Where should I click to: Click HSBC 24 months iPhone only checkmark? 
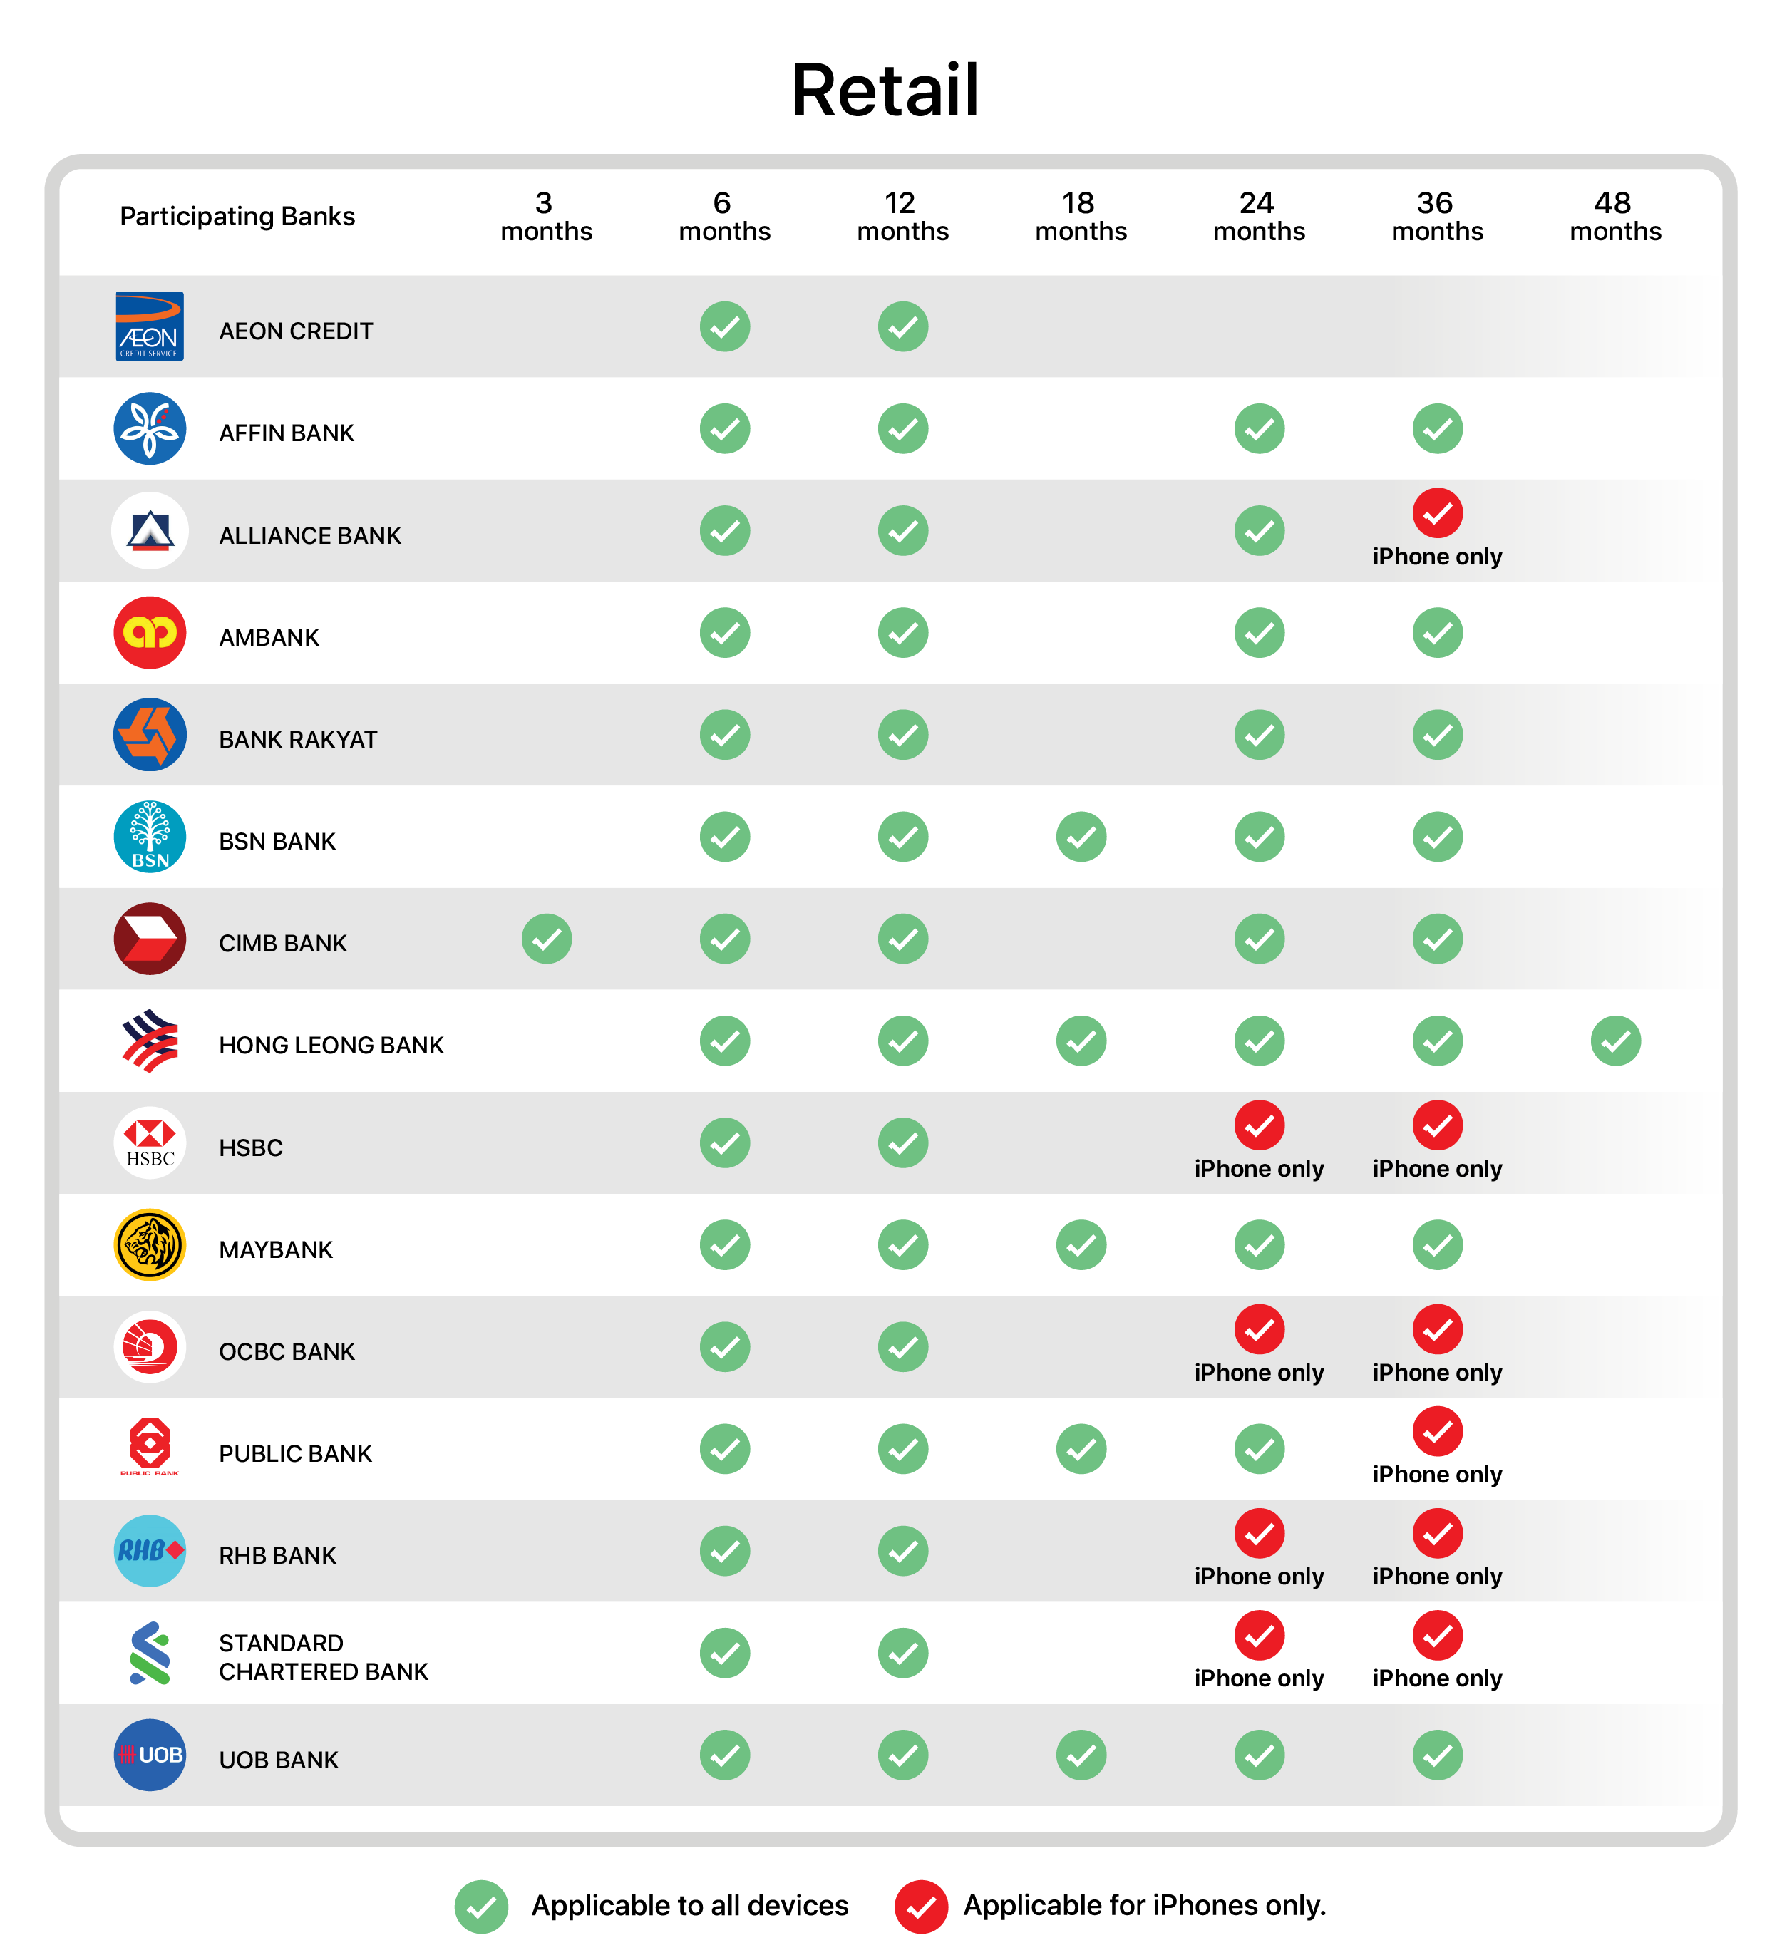coord(1260,1126)
